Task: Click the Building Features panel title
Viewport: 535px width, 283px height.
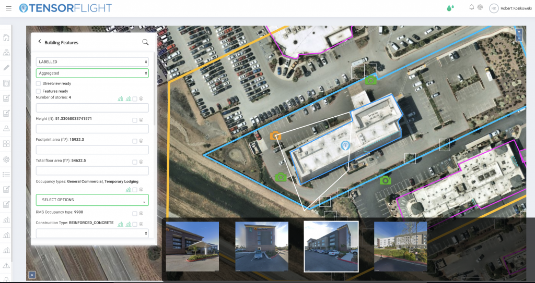Action: pos(62,43)
